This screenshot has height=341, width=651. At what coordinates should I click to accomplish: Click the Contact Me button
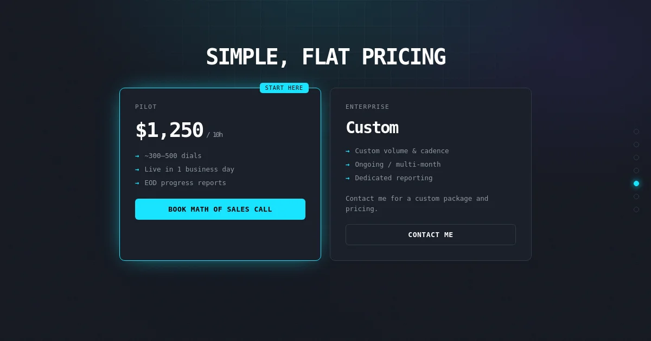(x=431, y=234)
